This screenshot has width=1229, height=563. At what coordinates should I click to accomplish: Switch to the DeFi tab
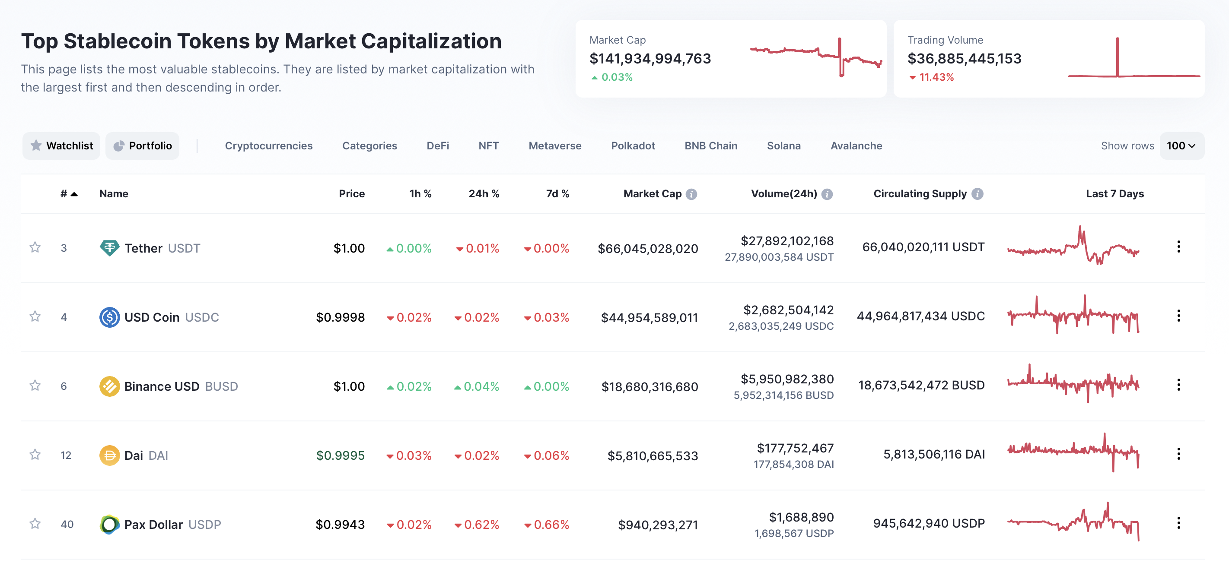(x=437, y=146)
